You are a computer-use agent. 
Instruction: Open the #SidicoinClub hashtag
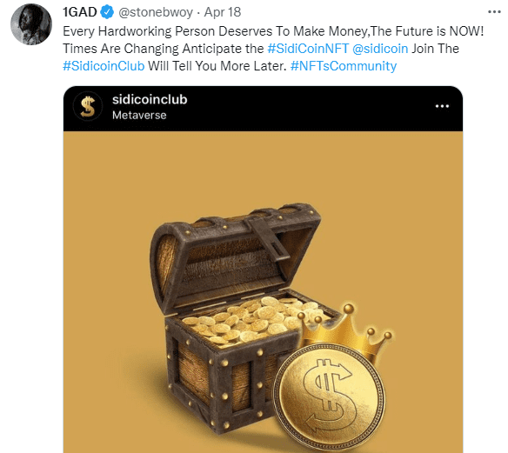pos(104,66)
